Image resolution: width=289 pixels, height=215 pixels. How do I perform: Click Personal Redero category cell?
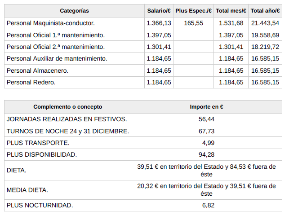click(x=31, y=82)
